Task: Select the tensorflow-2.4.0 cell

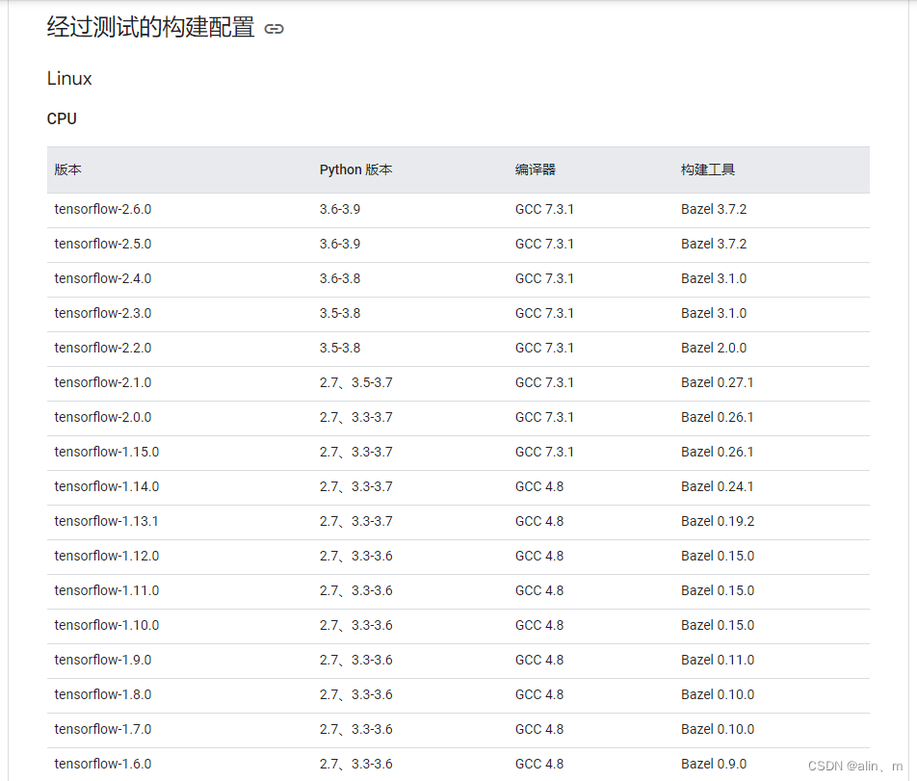Action: pos(103,278)
